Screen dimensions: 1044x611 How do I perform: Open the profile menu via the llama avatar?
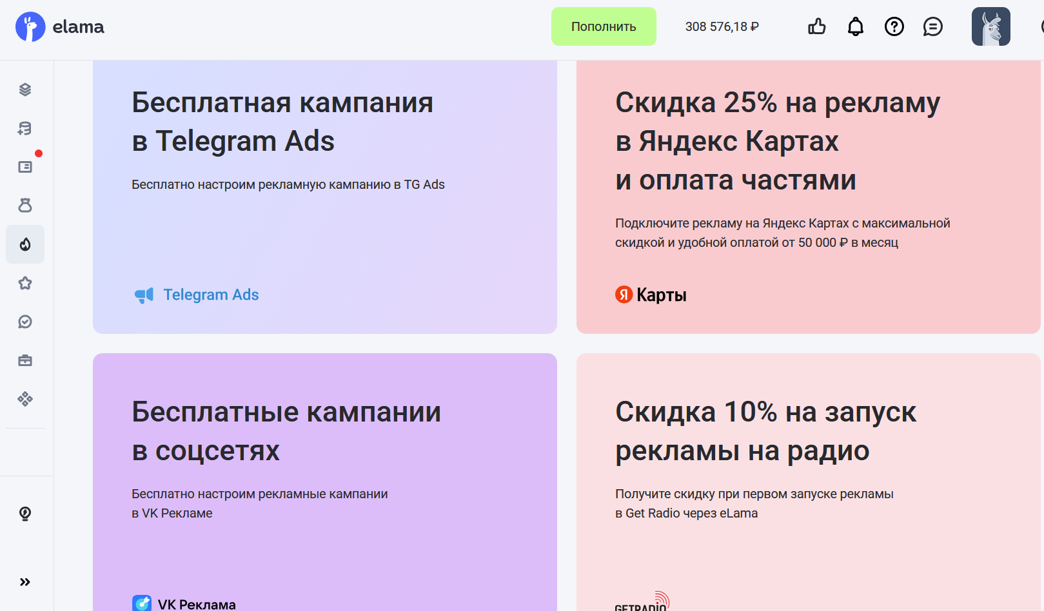tap(990, 26)
